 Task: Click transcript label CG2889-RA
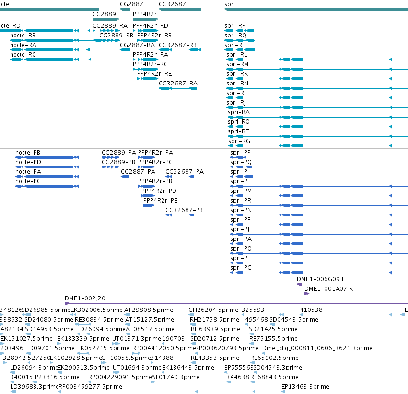coord(110,26)
